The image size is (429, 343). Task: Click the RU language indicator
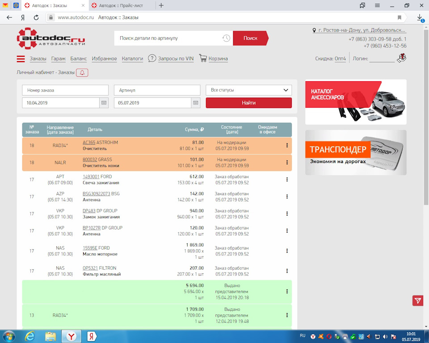point(303,335)
